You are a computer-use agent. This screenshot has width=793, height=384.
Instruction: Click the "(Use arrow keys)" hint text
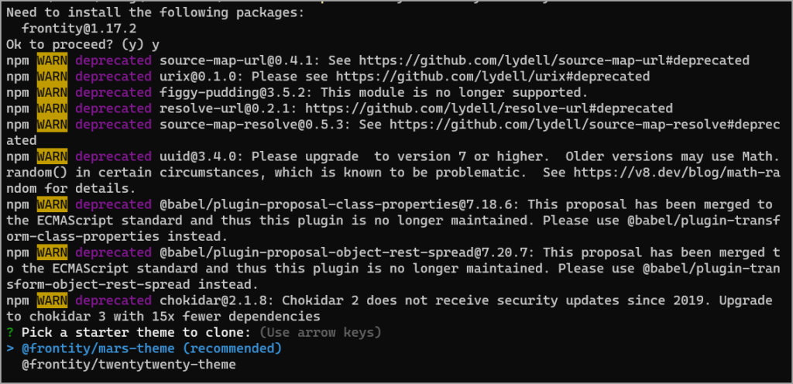coord(321,332)
